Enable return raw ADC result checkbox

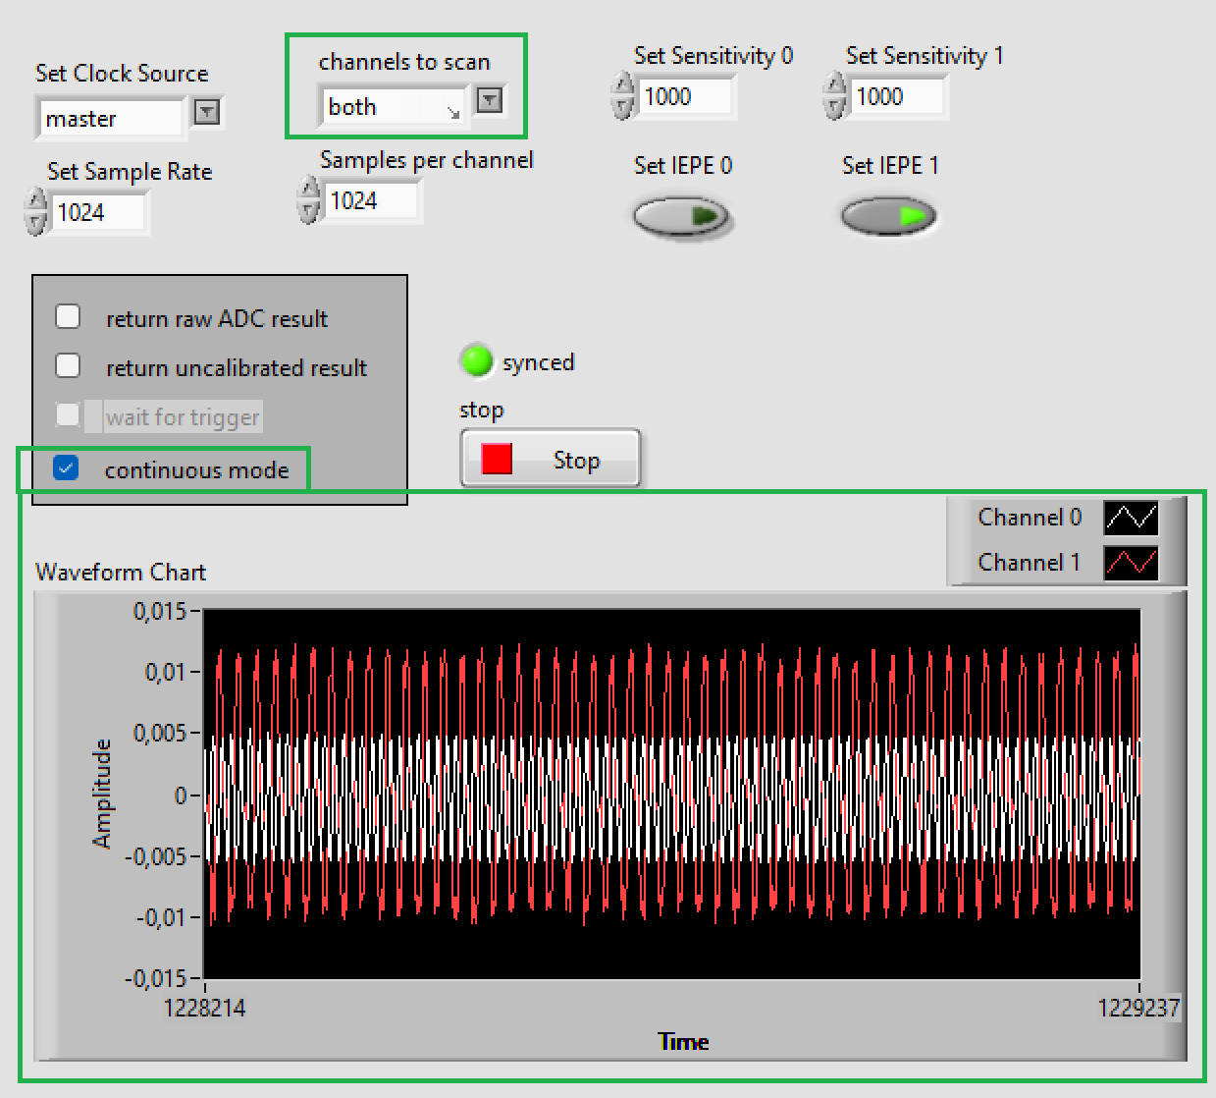(x=68, y=316)
